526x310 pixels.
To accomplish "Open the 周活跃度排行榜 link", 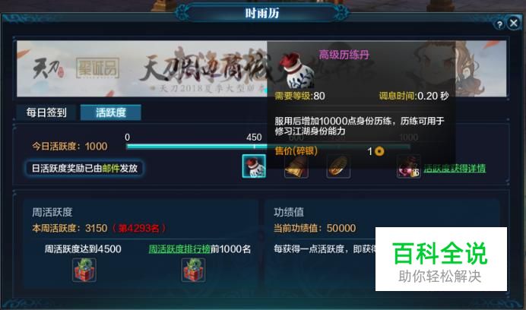I will pos(179,249).
